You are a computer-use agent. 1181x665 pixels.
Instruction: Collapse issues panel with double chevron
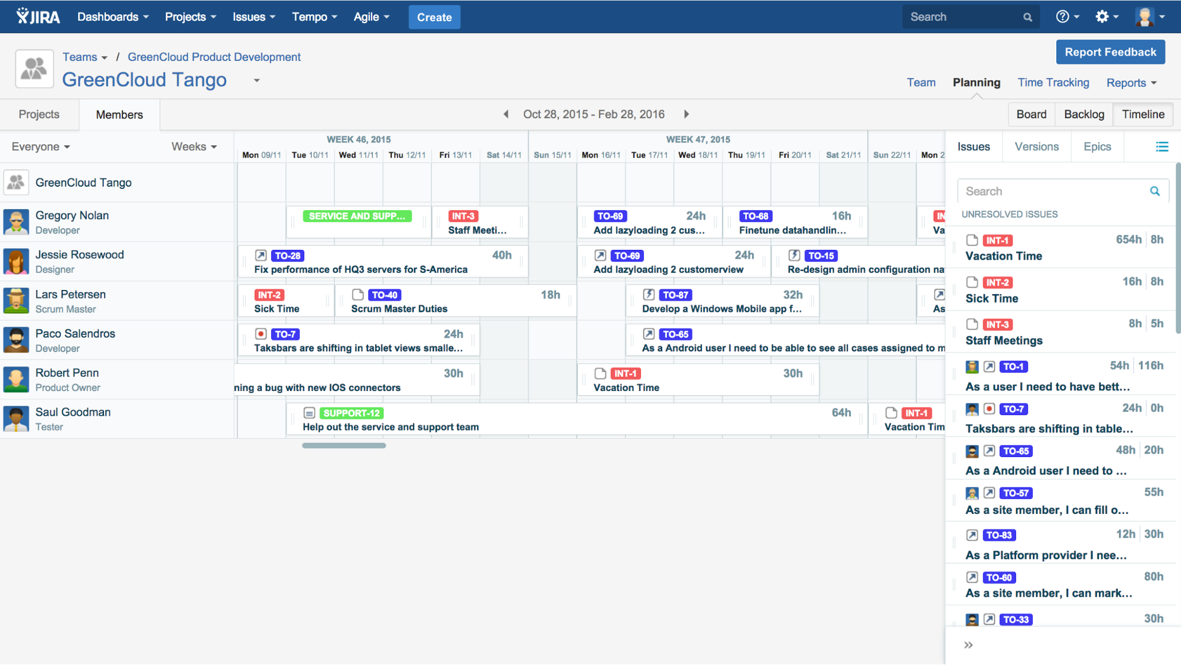968,645
